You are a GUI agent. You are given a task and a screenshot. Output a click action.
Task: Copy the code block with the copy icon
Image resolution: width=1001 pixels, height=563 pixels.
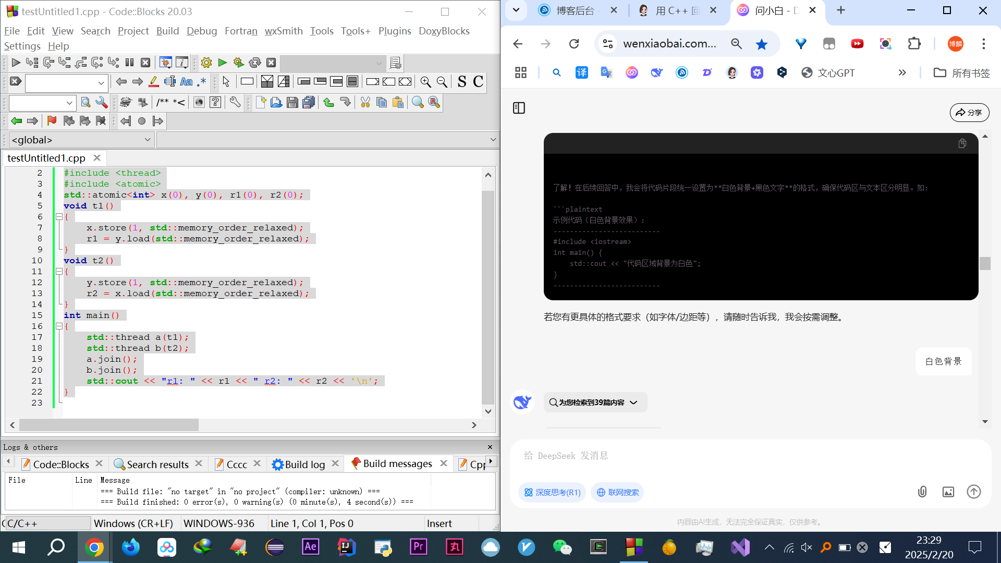coord(962,143)
